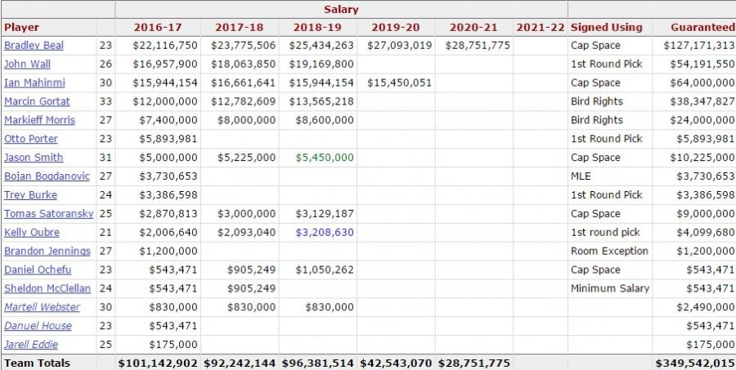Viewport: 736px width, 370px height.
Task: Select Bradley Beal's $28,751,775 2020-21 salary
Action: click(x=478, y=46)
